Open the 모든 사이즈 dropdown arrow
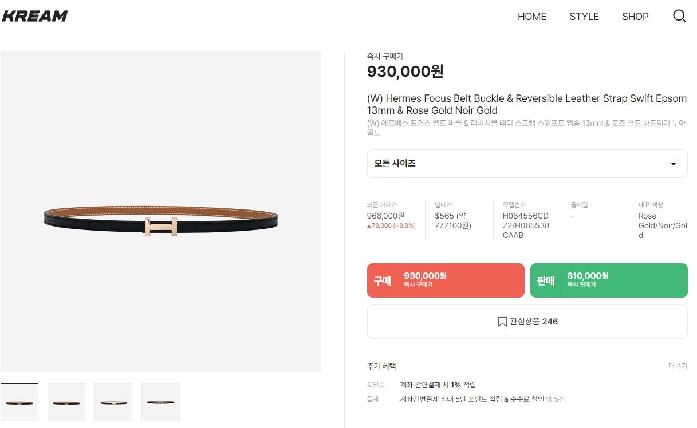 pos(674,164)
